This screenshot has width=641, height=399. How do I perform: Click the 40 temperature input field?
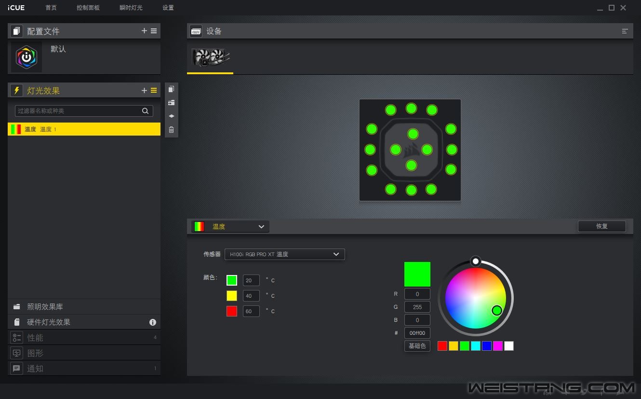[251, 296]
